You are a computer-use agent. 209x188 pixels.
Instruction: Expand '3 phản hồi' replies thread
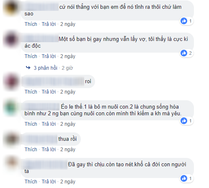point(46,68)
